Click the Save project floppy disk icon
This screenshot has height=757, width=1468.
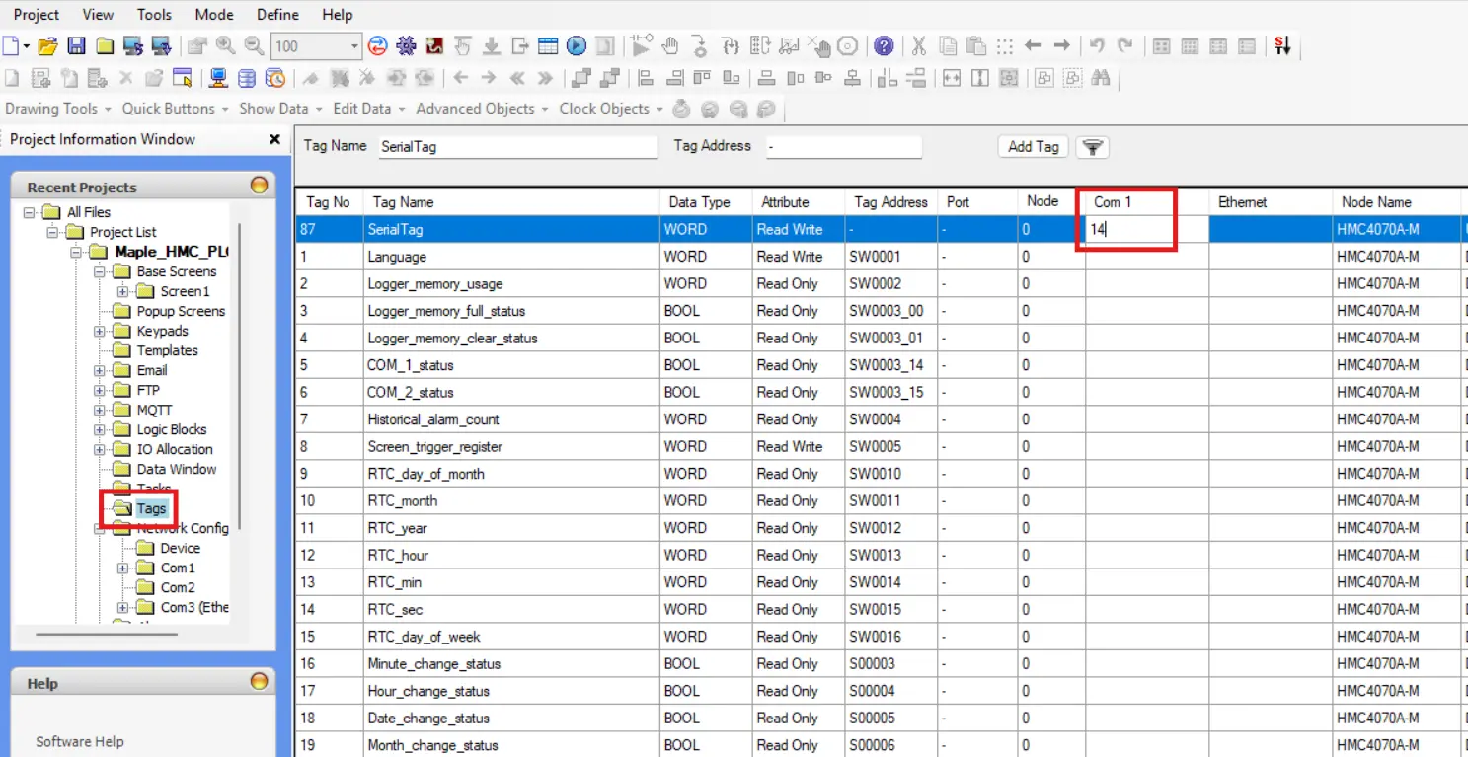coord(76,46)
